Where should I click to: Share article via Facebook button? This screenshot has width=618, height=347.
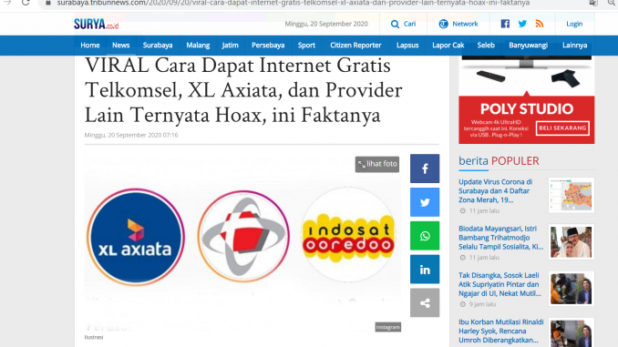pyautogui.click(x=425, y=168)
